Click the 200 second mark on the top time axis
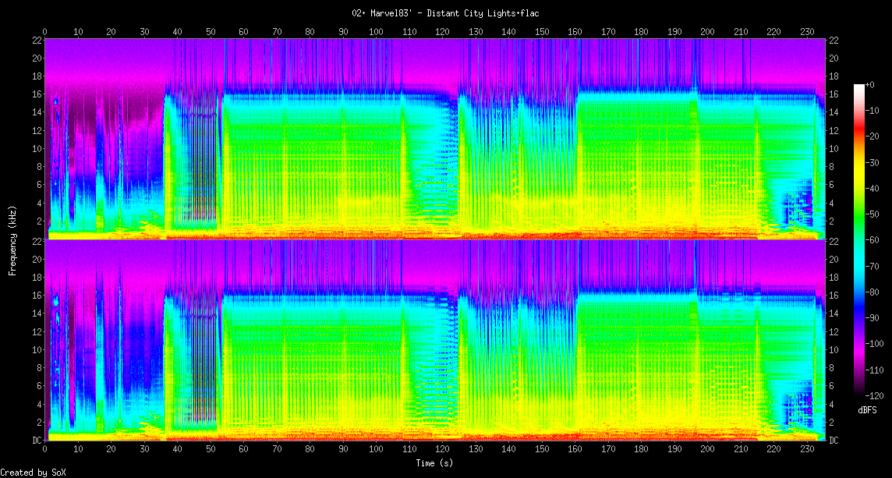 [x=707, y=32]
